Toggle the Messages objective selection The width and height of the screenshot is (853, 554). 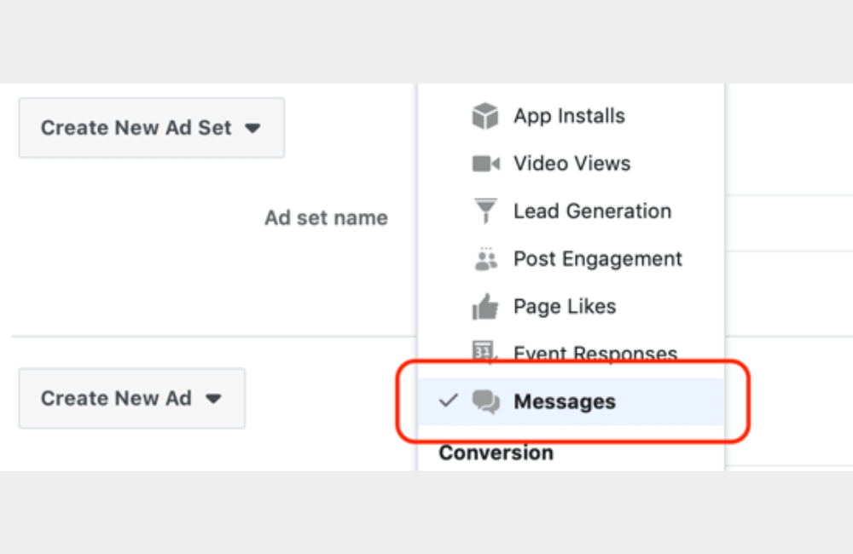[565, 401]
